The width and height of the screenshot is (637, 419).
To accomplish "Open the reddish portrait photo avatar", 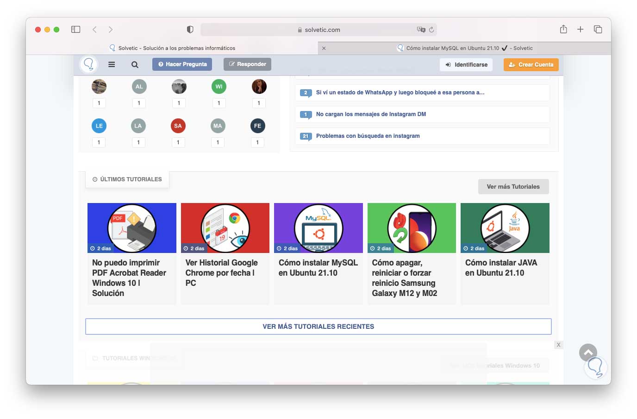I will click(x=259, y=86).
